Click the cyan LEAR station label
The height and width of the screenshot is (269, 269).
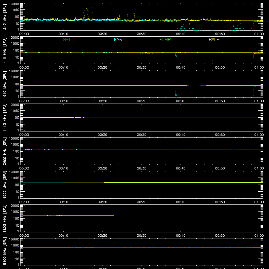[x=117, y=39]
